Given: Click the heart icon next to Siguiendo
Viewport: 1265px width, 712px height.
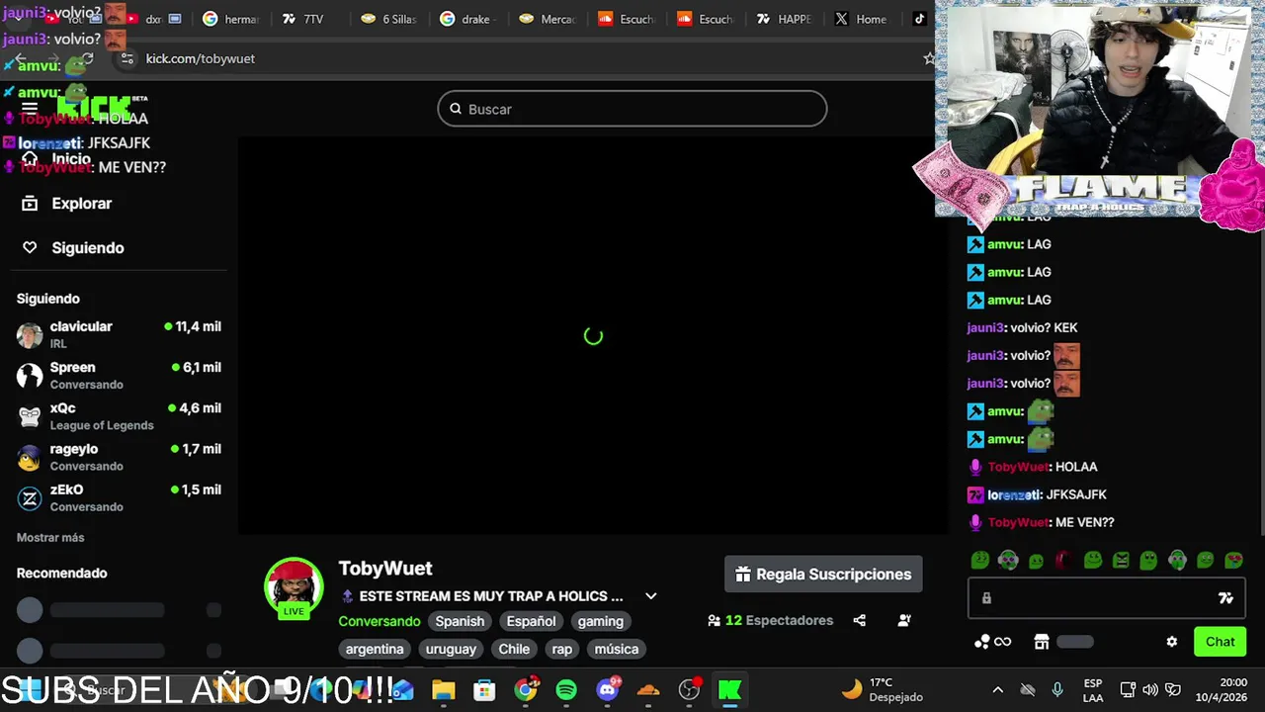Looking at the screenshot, I should point(30,247).
